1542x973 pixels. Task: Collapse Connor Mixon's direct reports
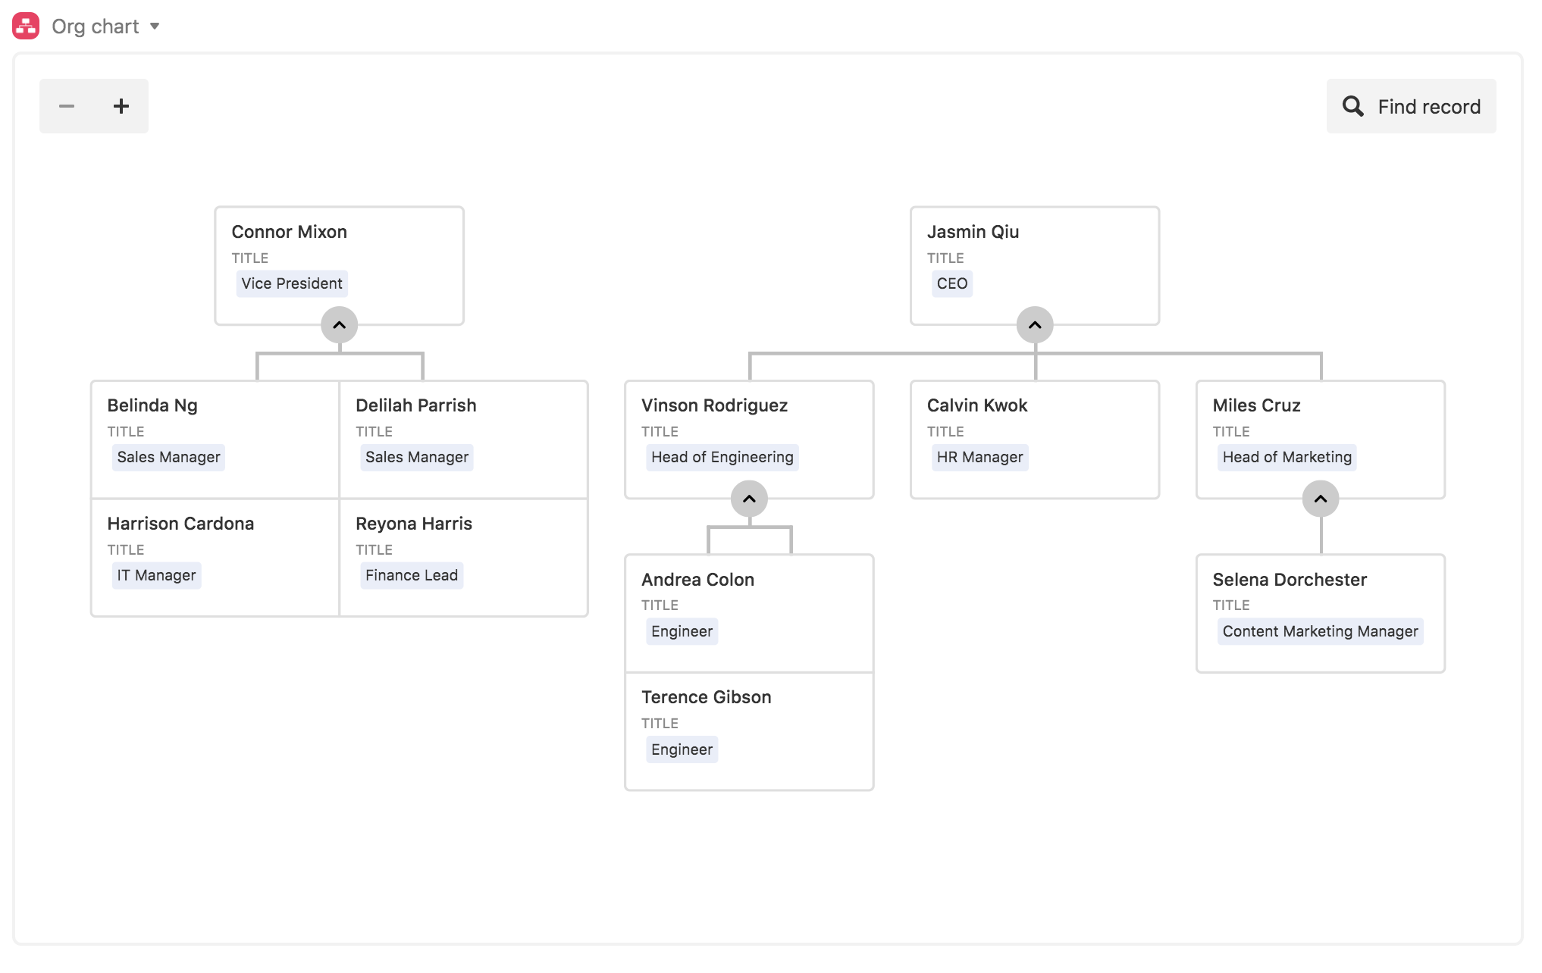tap(337, 324)
